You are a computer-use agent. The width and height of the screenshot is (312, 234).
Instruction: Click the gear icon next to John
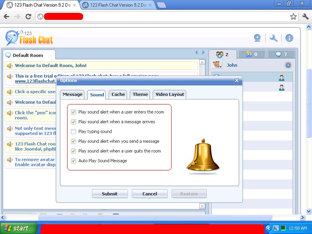pyautogui.click(x=288, y=65)
